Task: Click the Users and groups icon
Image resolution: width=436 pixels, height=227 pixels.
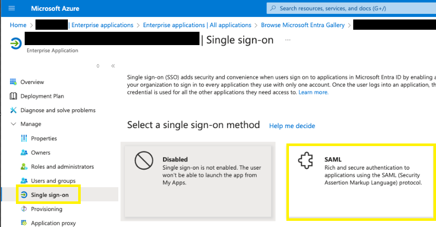Action: [x=24, y=181]
